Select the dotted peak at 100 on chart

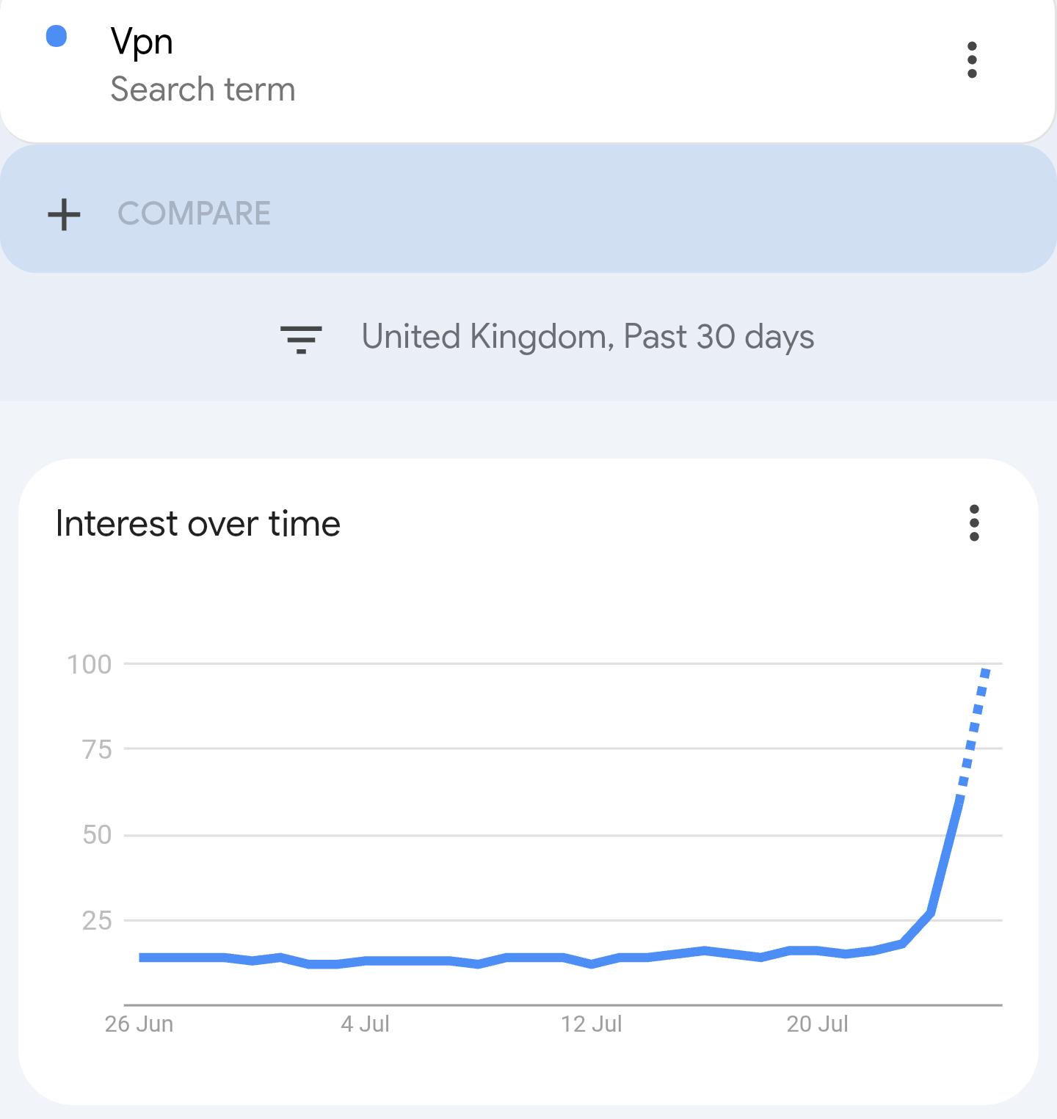pyautogui.click(x=985, y=671)
